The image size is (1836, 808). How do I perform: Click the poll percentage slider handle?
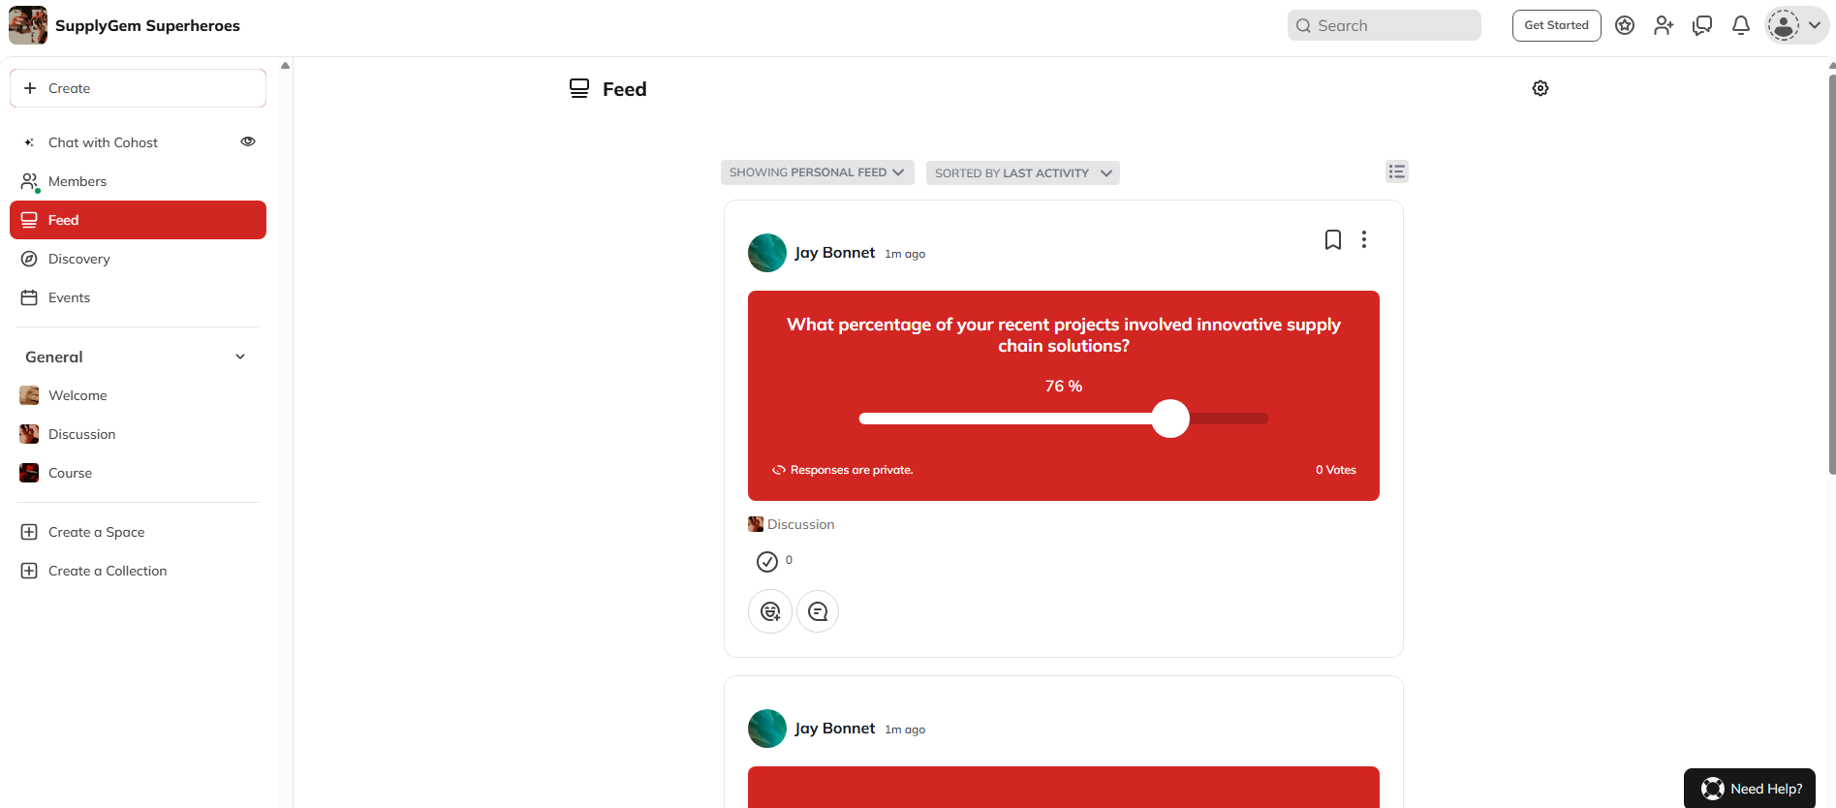tap(1170, 419)
